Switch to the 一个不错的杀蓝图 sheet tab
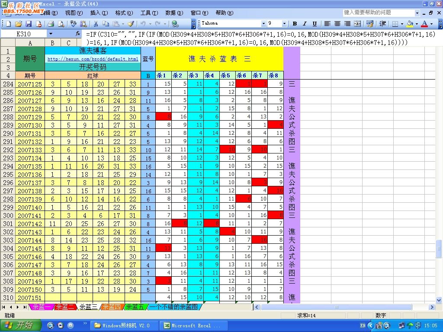The height and width of the screenshot is (332, 443). tap(174, 307)
